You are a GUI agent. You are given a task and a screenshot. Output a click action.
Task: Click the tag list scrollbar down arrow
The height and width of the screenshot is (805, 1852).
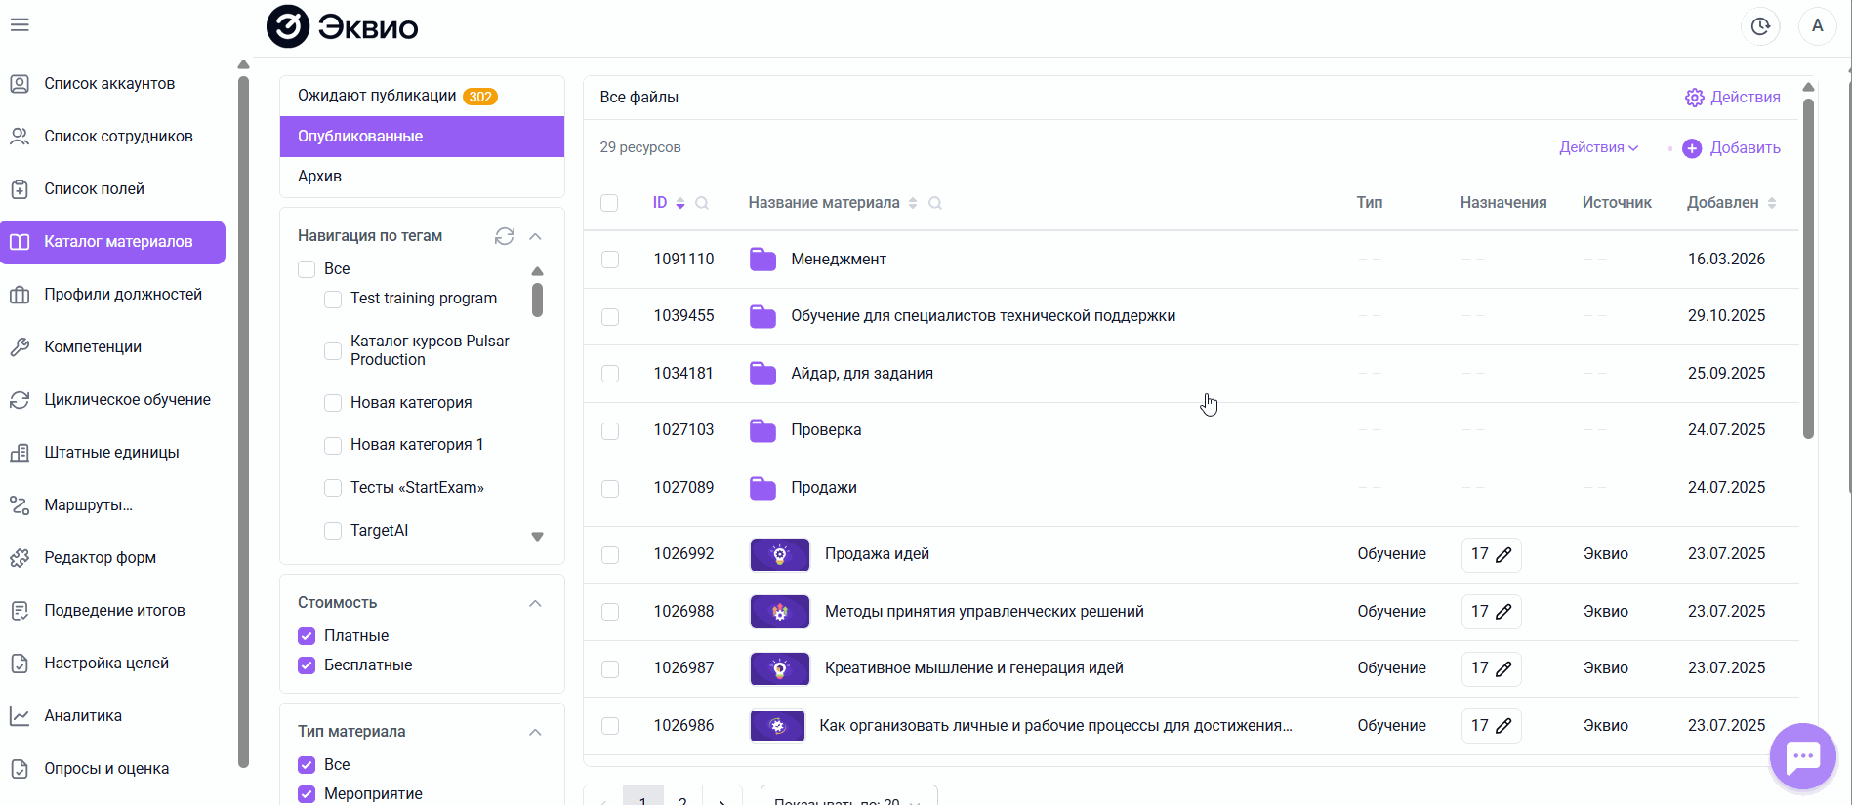click(x=537, y=537)
